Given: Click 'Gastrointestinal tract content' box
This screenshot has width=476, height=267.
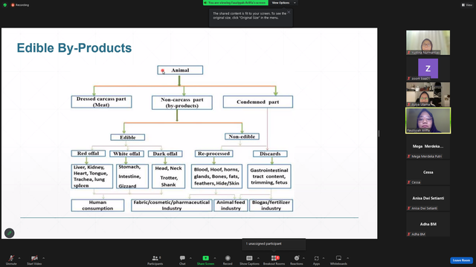Looking at the screenshot, I should pos(269,177).
